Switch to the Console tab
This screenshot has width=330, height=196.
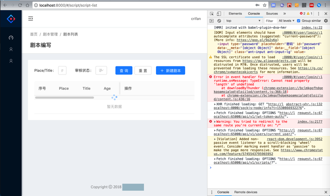pyautogui.click(x=254, y=14)
